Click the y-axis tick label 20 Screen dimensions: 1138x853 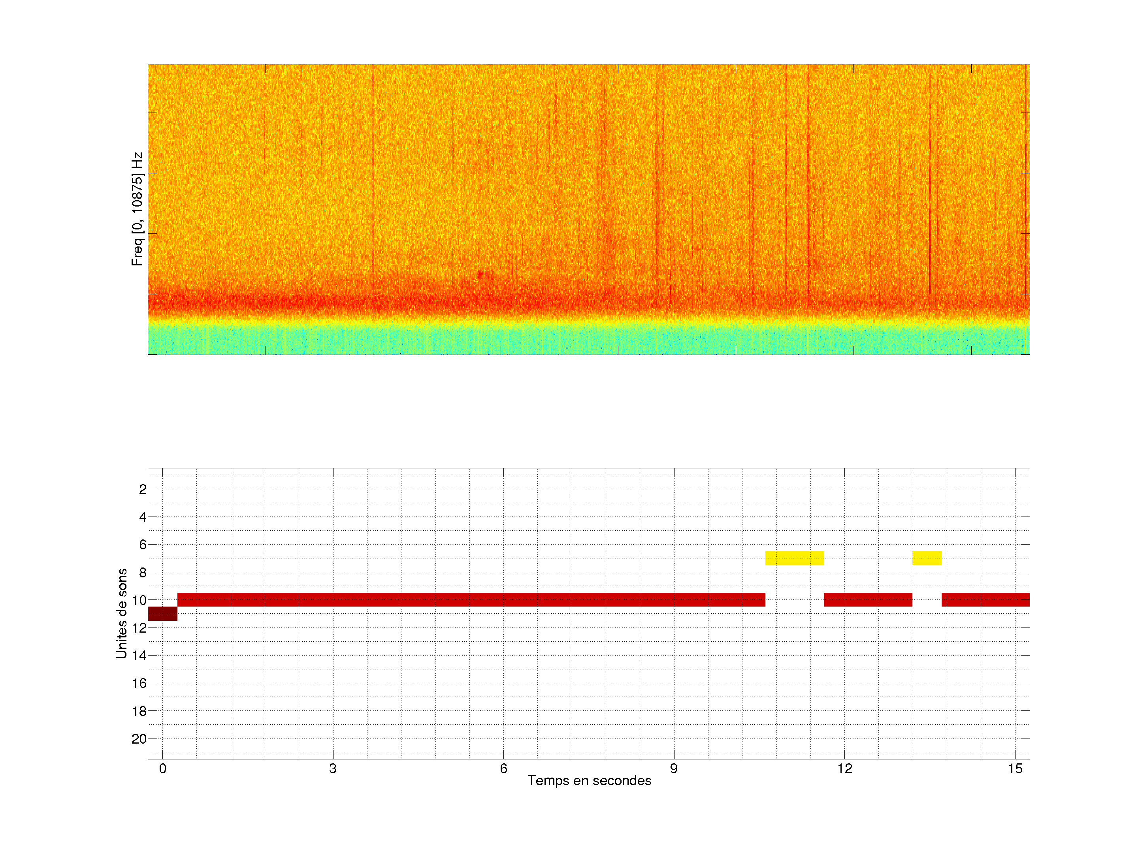click(139, 739)
